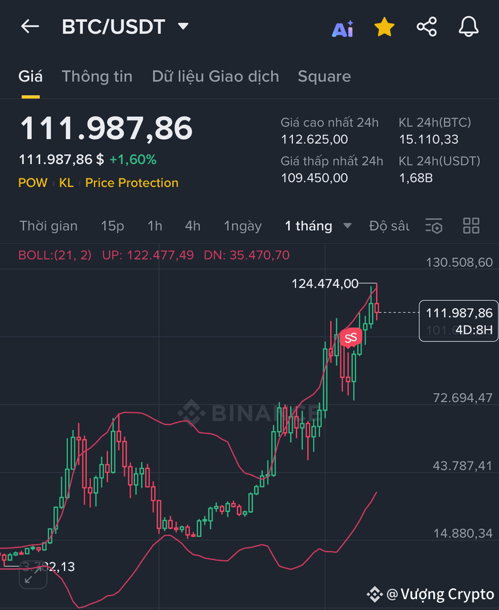Toggle the yellow favorite star
Screen dimensions: 499x610
tap(384, 27)
